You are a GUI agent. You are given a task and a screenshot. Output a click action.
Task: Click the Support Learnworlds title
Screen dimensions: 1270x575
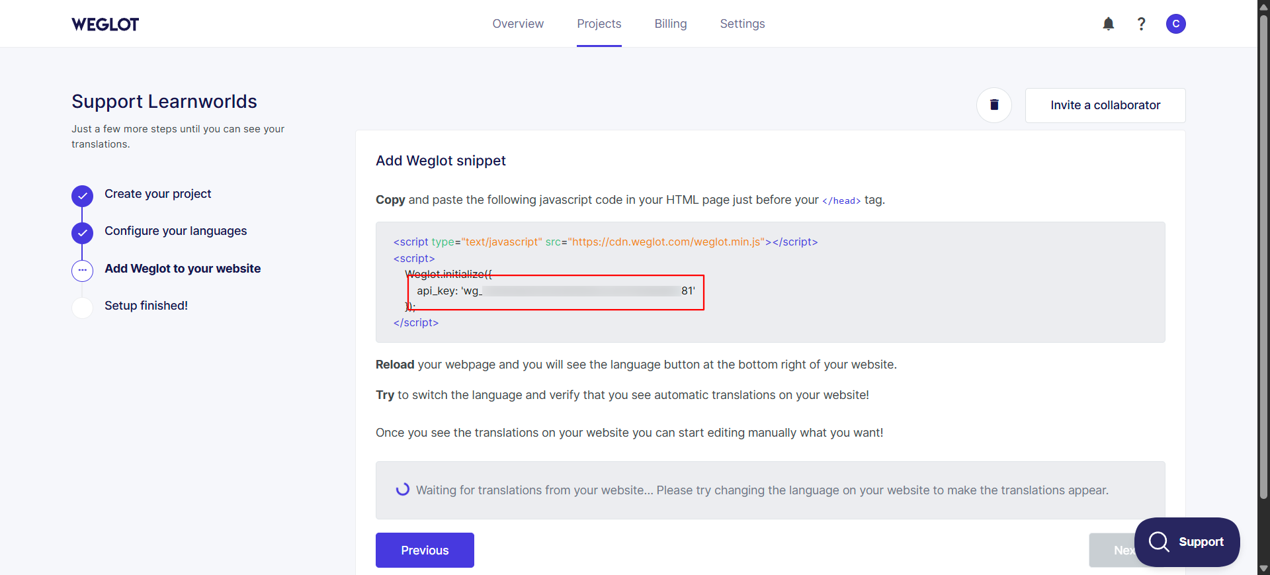pyautogui.click(x=164, y=101)
